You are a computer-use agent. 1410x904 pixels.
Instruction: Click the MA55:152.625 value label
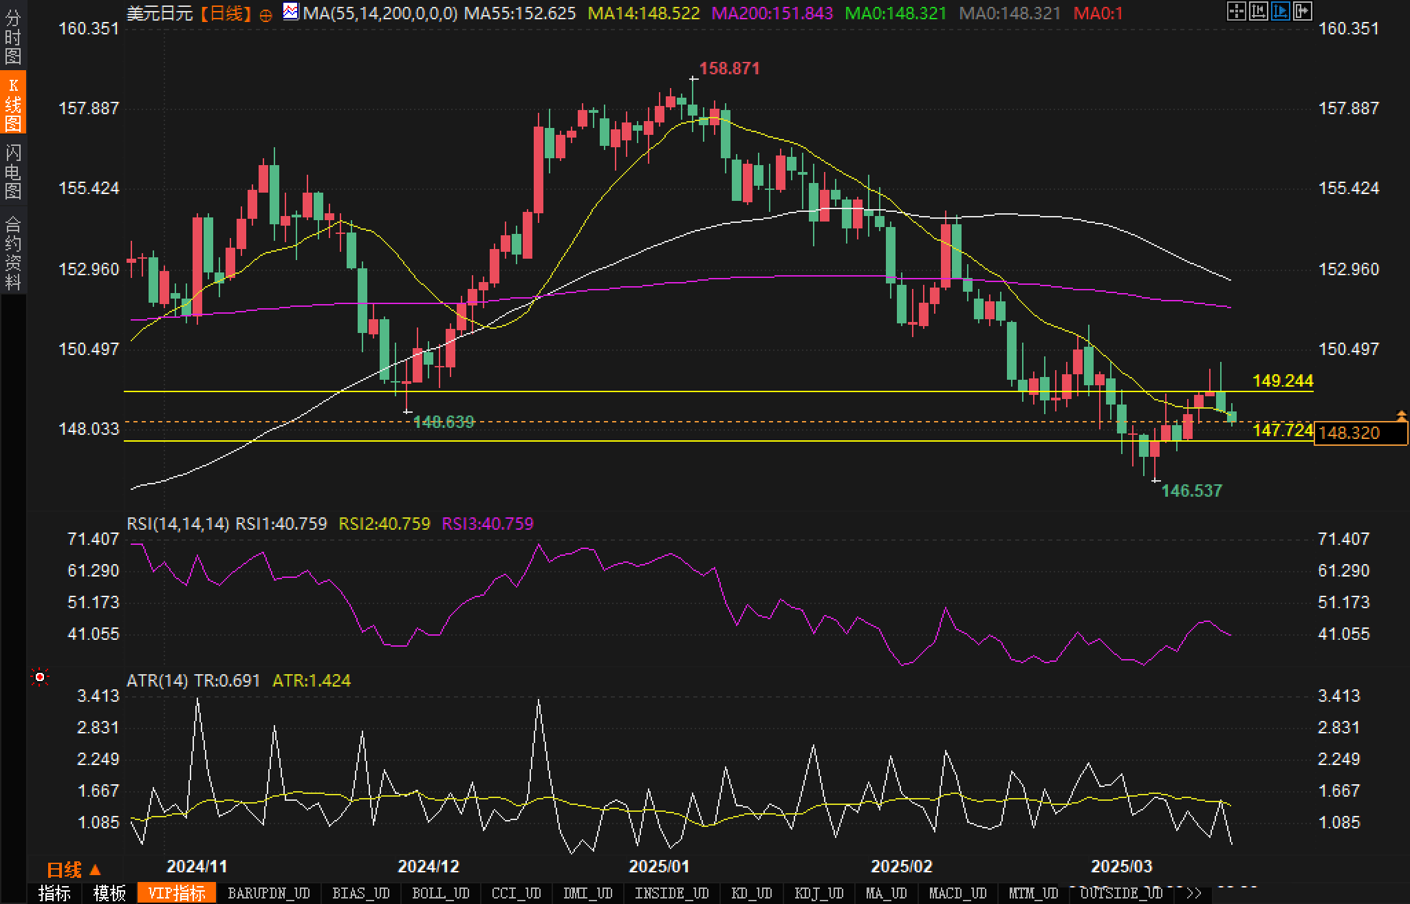click(x=520, y=13)
